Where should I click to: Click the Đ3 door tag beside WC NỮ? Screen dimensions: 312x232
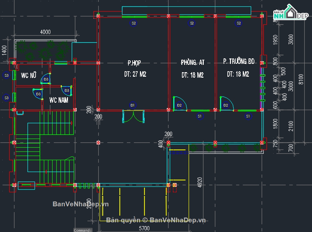[x=46, y=79]
